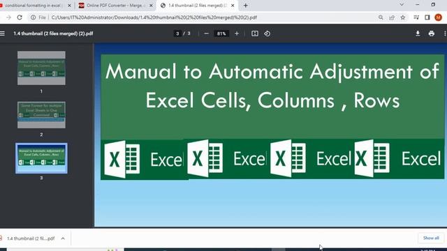Download the PDF file
The height and width of the screenshot is (251, 447).
(x=418, y=33)
